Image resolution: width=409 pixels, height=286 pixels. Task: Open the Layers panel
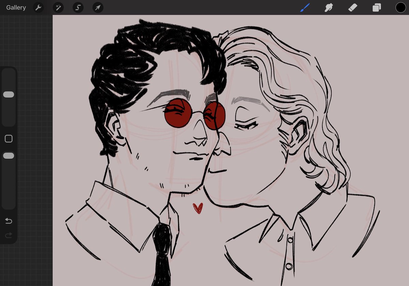377,8
